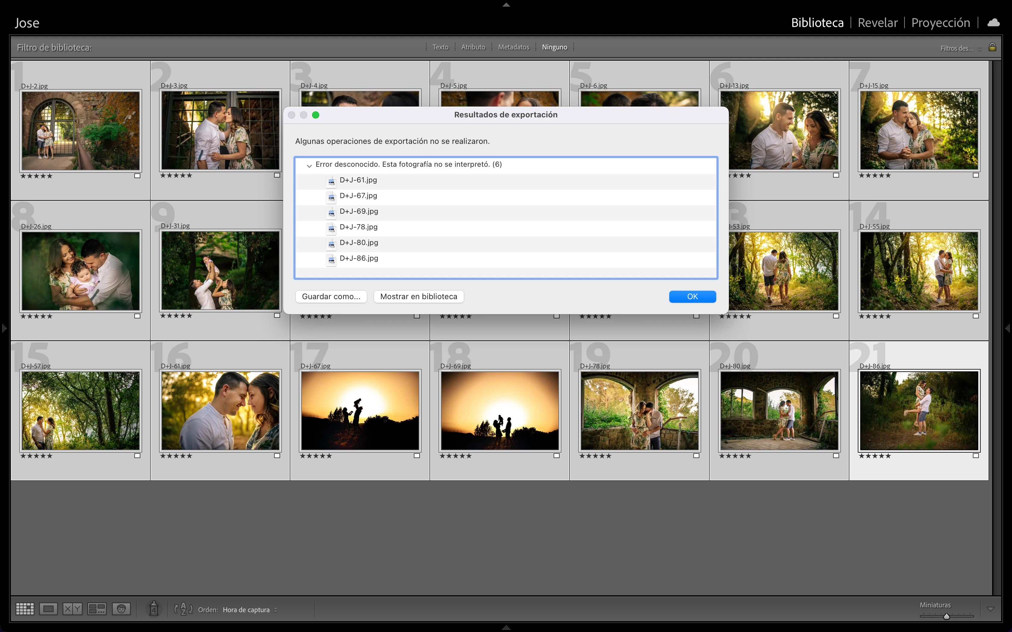Open Survey view icon
Screen dimensions: 1012x632
click(97, 609)
